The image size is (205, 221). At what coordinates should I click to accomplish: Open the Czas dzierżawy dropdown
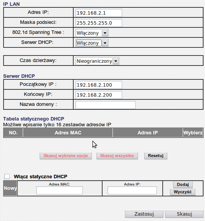(97, 61)
